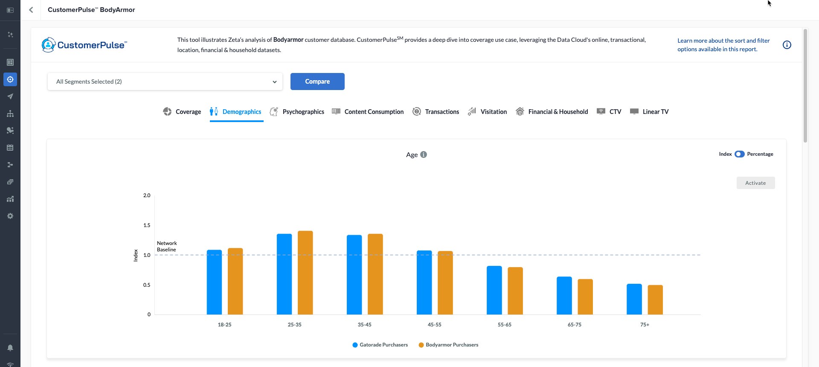Image resolution: width=819 pixels, height=367 pixels.
Task: Click the back arrow next to CustomerPulse BodyArmor
Action: [31, 10]
